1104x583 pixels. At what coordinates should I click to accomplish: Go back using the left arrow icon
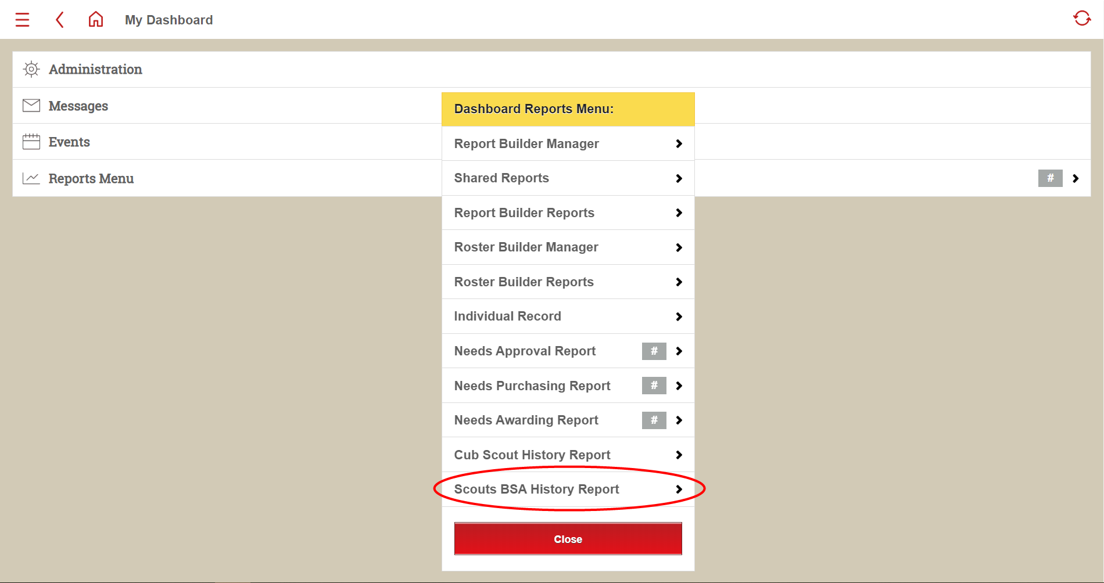click(x=59, y=20)
